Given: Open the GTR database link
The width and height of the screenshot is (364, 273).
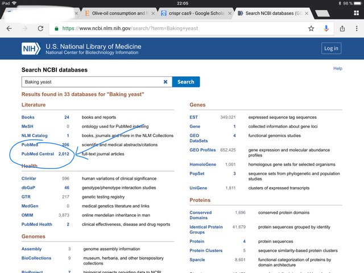Looking at the screenshot, I should click(26, 197).
